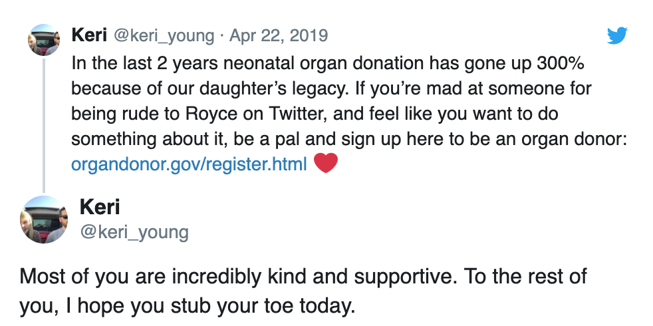653x326 pixels.
Task: Click the blue Twitter bird logo
Action: [617, 35]
